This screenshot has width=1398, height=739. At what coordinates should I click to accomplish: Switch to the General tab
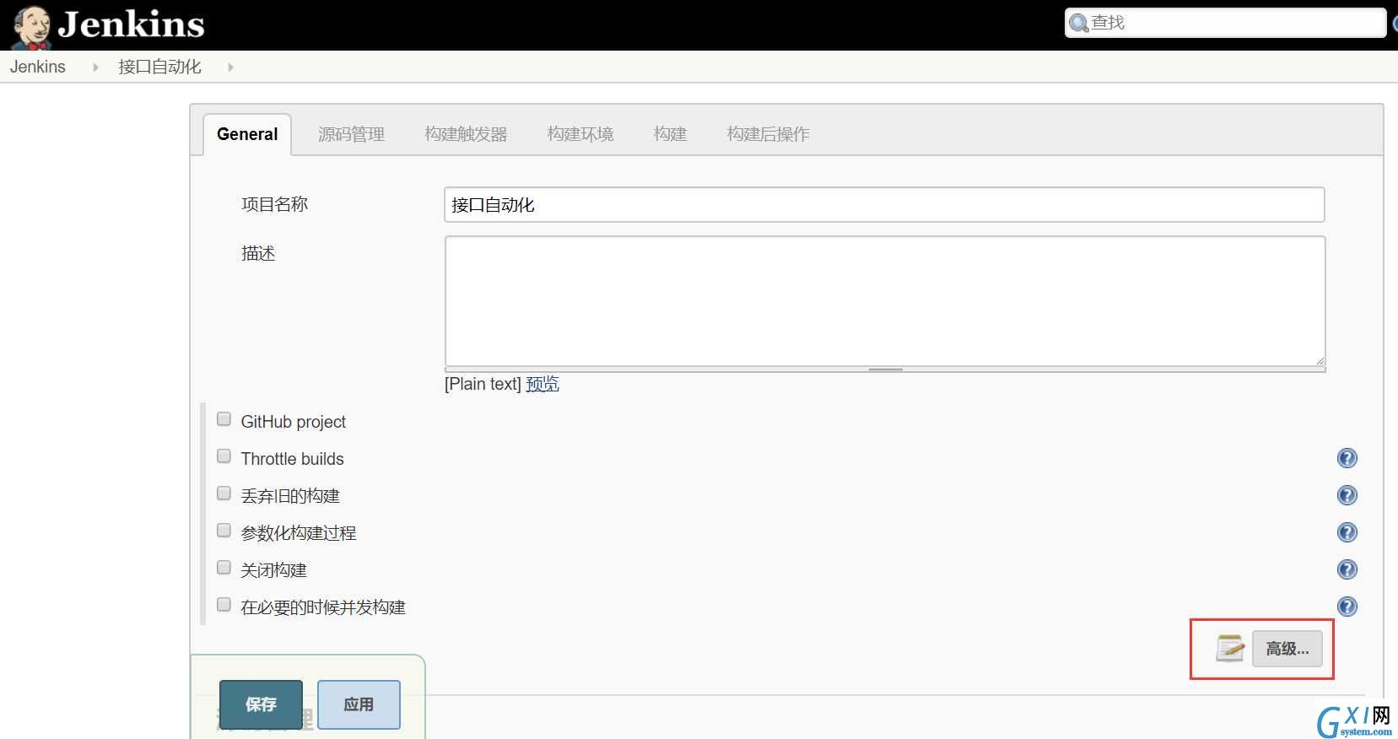[x=247, y=134]
